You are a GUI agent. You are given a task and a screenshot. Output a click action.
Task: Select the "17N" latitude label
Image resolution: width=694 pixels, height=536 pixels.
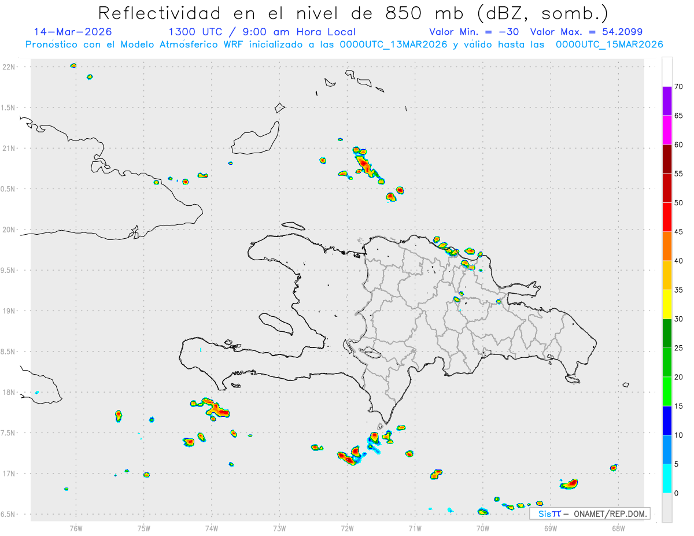pos(9,474)
